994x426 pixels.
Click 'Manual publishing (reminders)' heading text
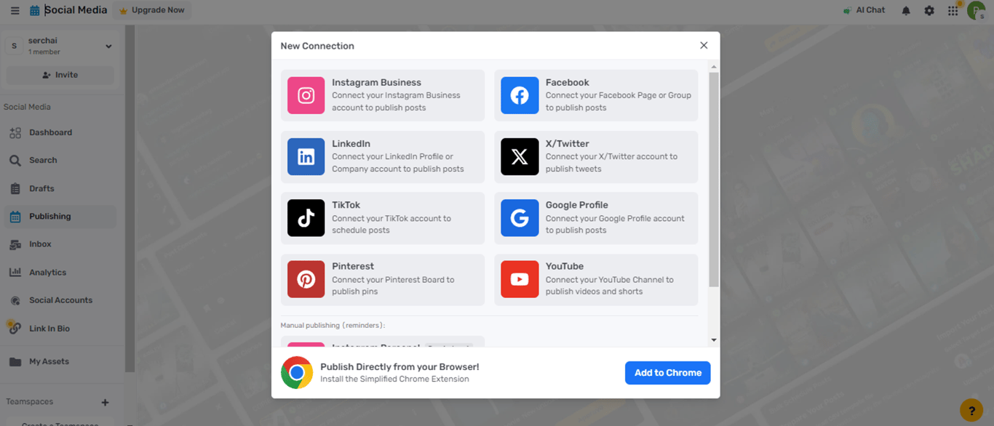point(333,326)
